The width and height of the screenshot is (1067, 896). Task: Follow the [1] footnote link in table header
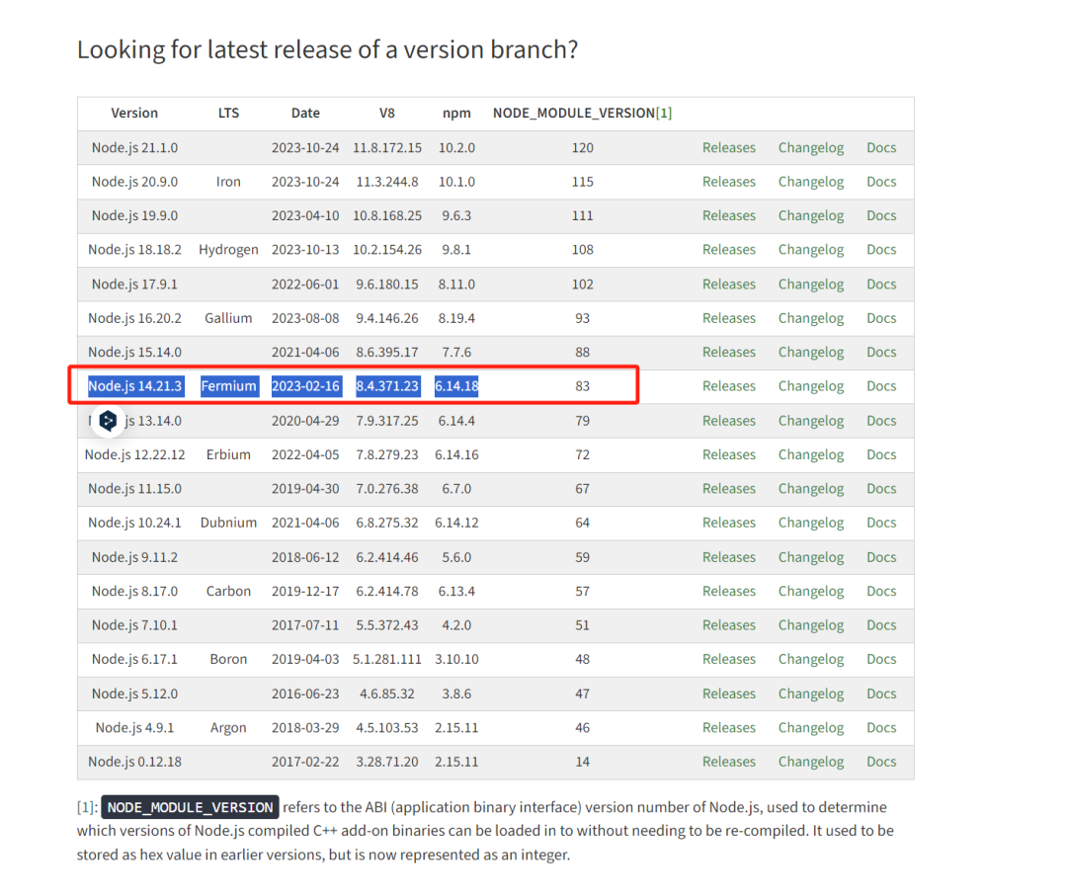664,114
